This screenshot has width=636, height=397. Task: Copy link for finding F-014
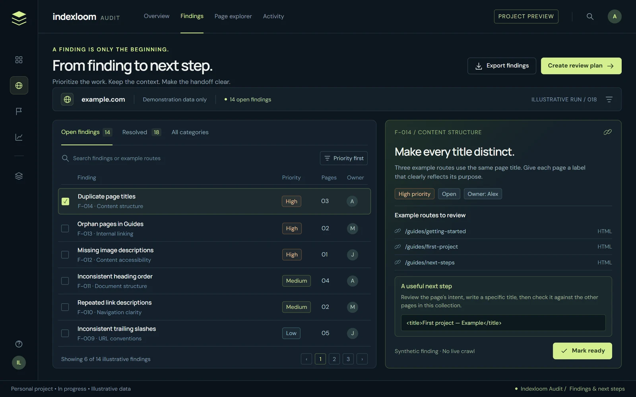(607, 132)
